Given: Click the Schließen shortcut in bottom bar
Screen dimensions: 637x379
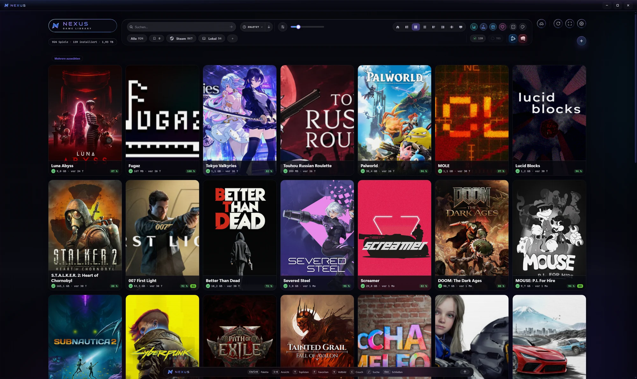Looking at the screenshot, I should tap(393, 372).
